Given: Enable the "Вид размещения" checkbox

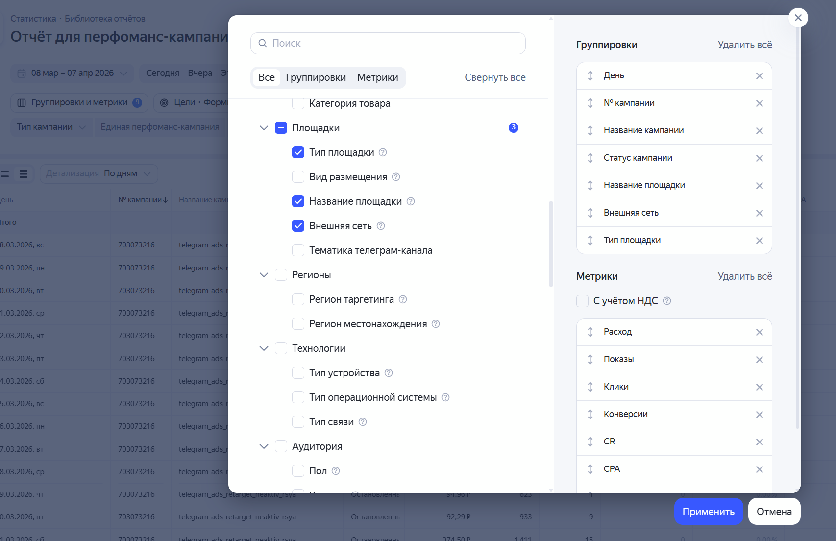Looking at the screenshot, I should [298, 176].
